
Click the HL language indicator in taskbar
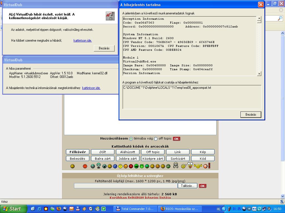(219, 209)
